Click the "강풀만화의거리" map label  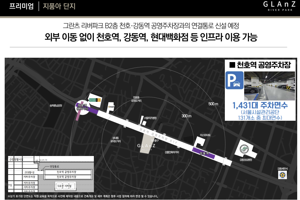(172, 152)
